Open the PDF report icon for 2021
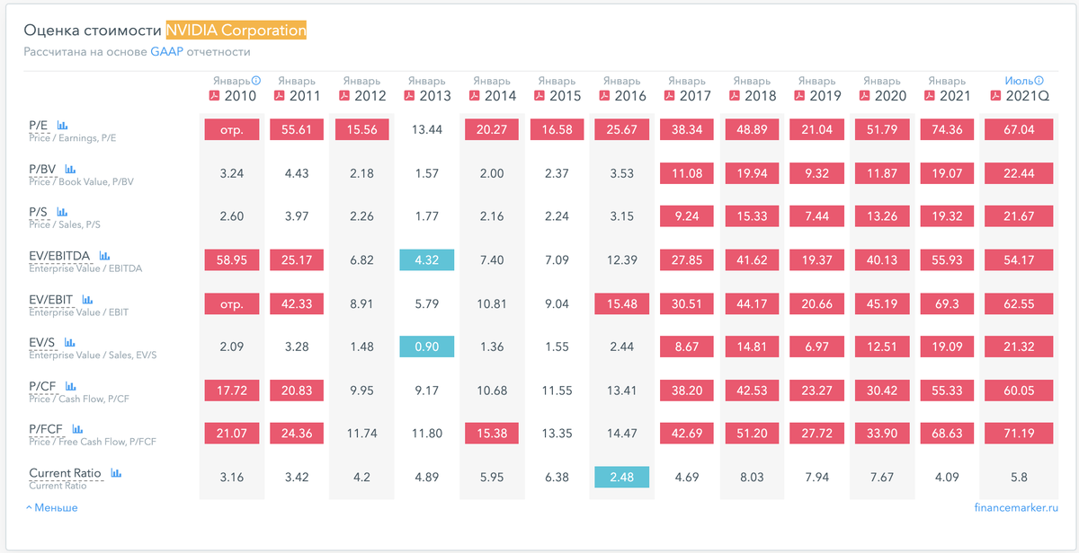 (929, 95)
